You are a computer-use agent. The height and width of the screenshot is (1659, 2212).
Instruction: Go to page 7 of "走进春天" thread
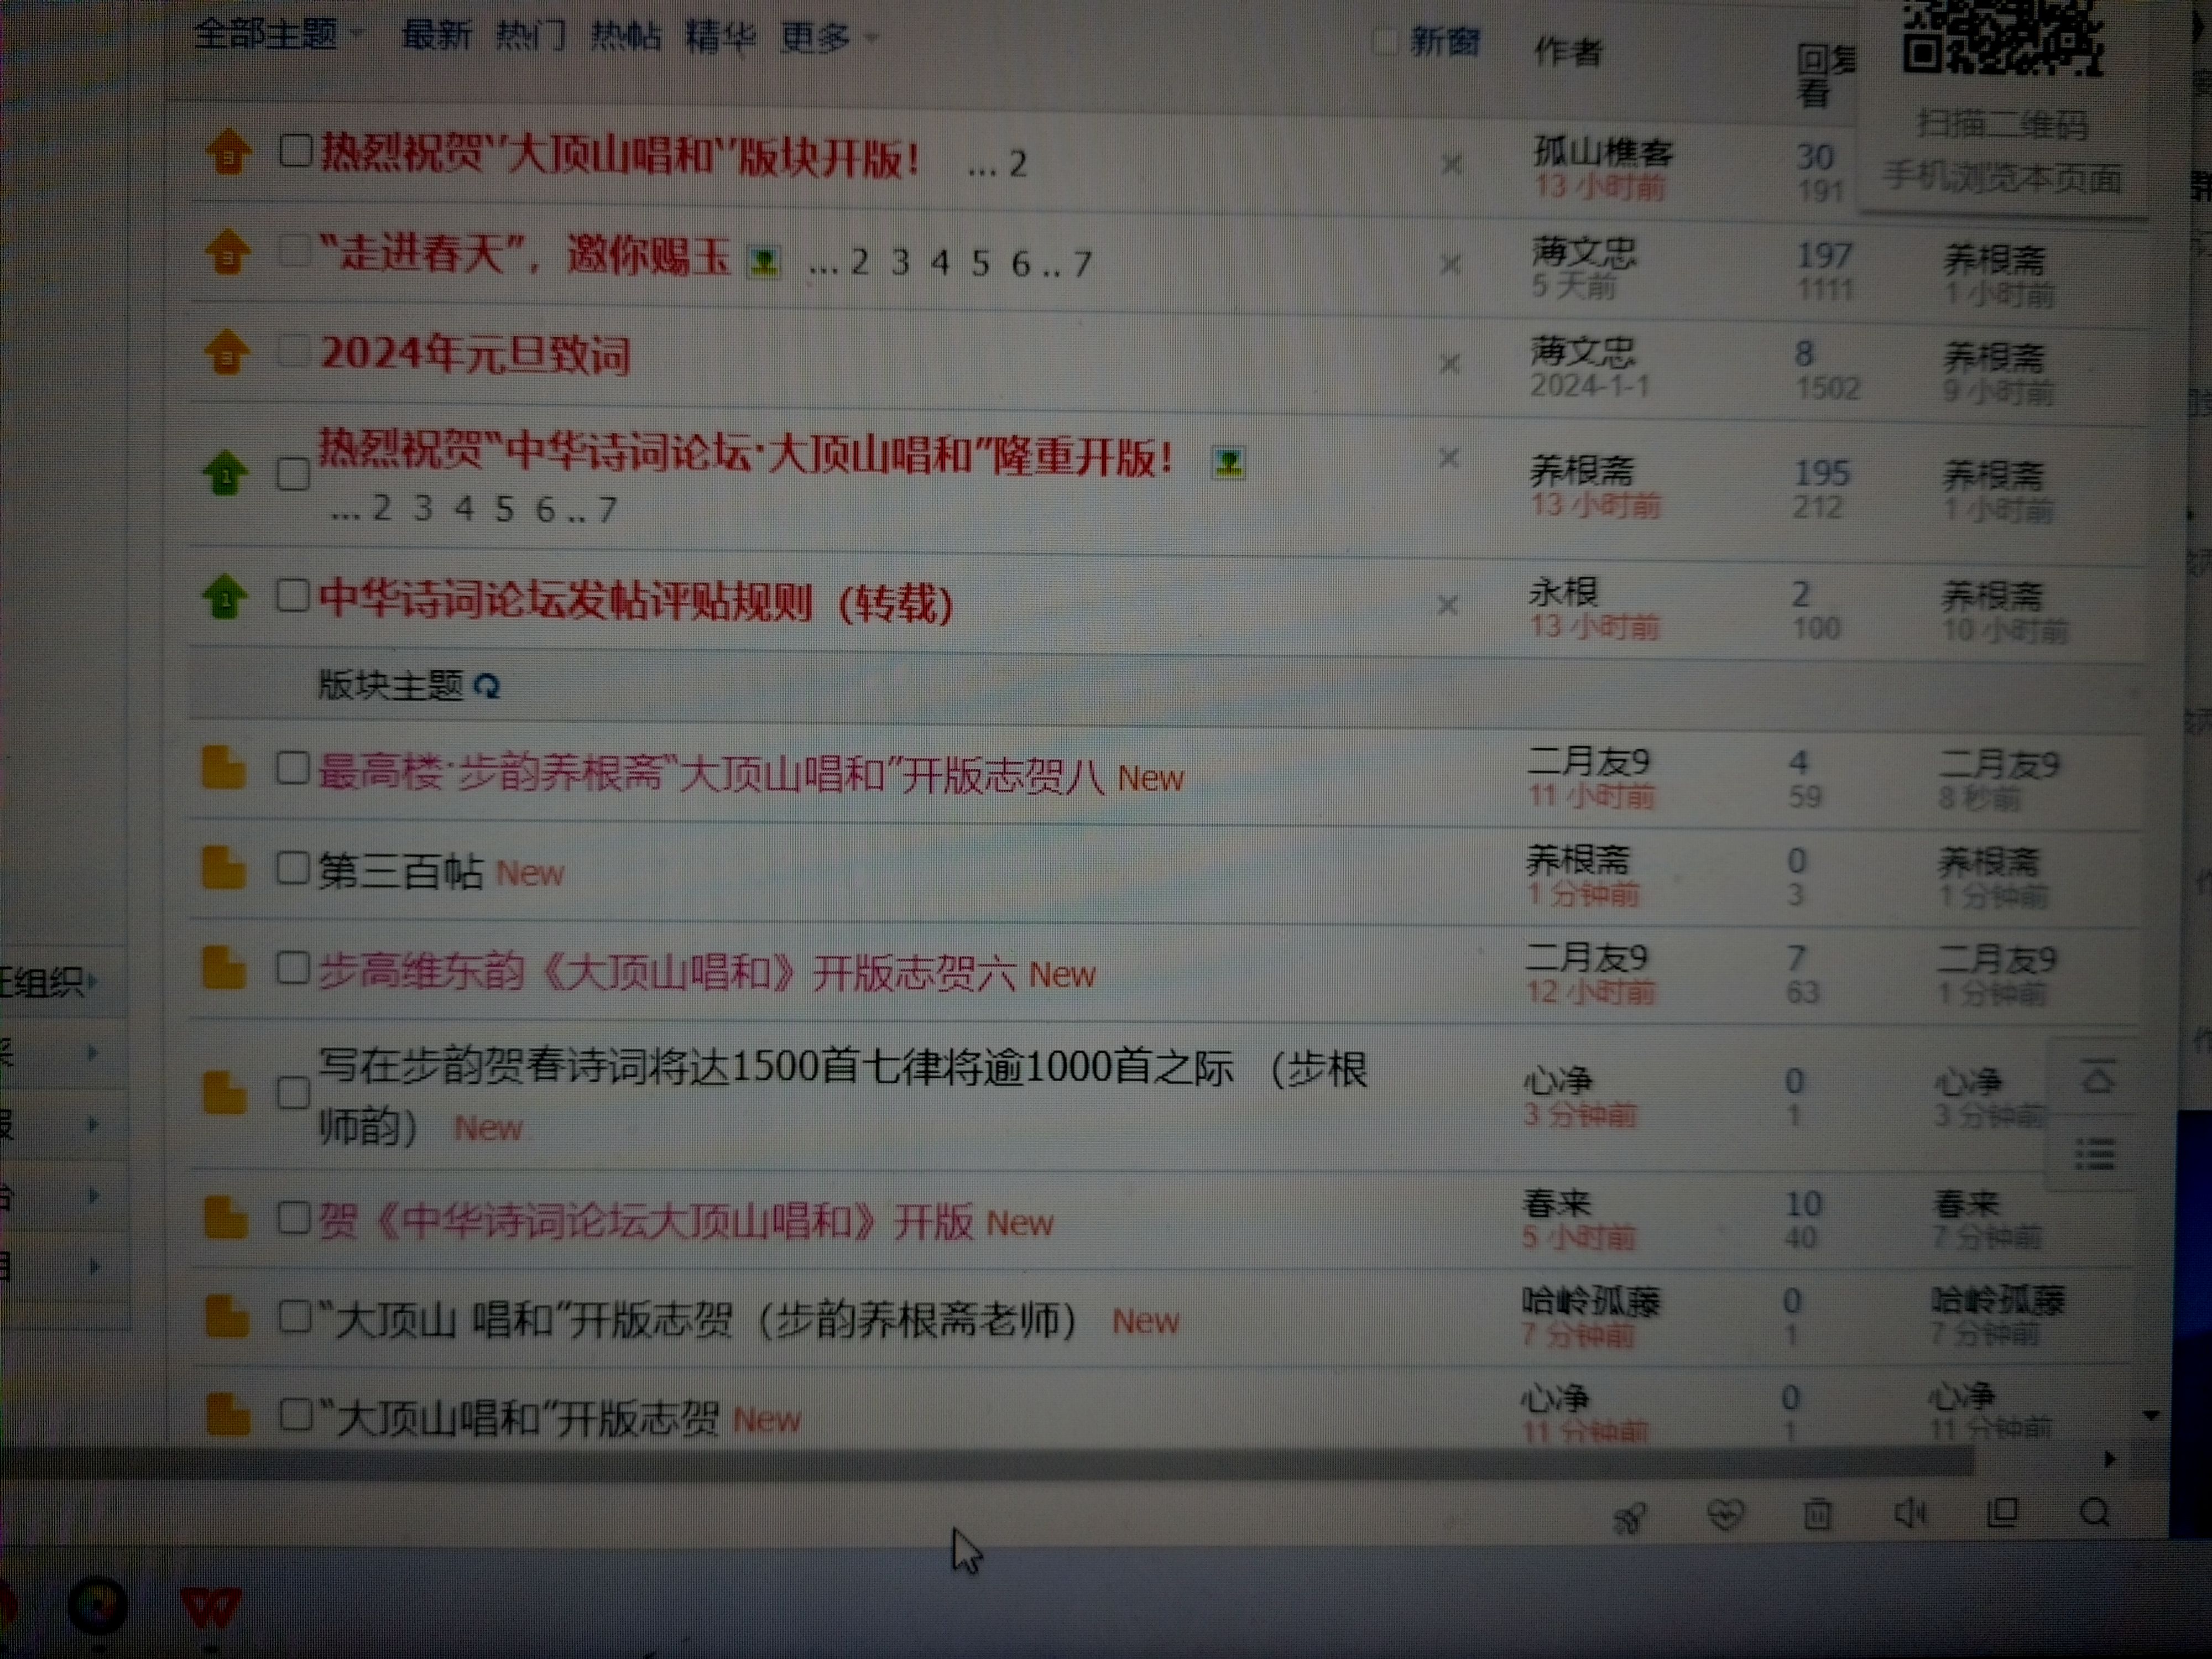point(1082,264)
